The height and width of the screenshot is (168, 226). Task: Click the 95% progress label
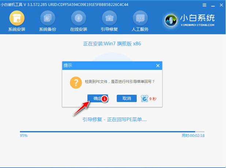(24, 135)
